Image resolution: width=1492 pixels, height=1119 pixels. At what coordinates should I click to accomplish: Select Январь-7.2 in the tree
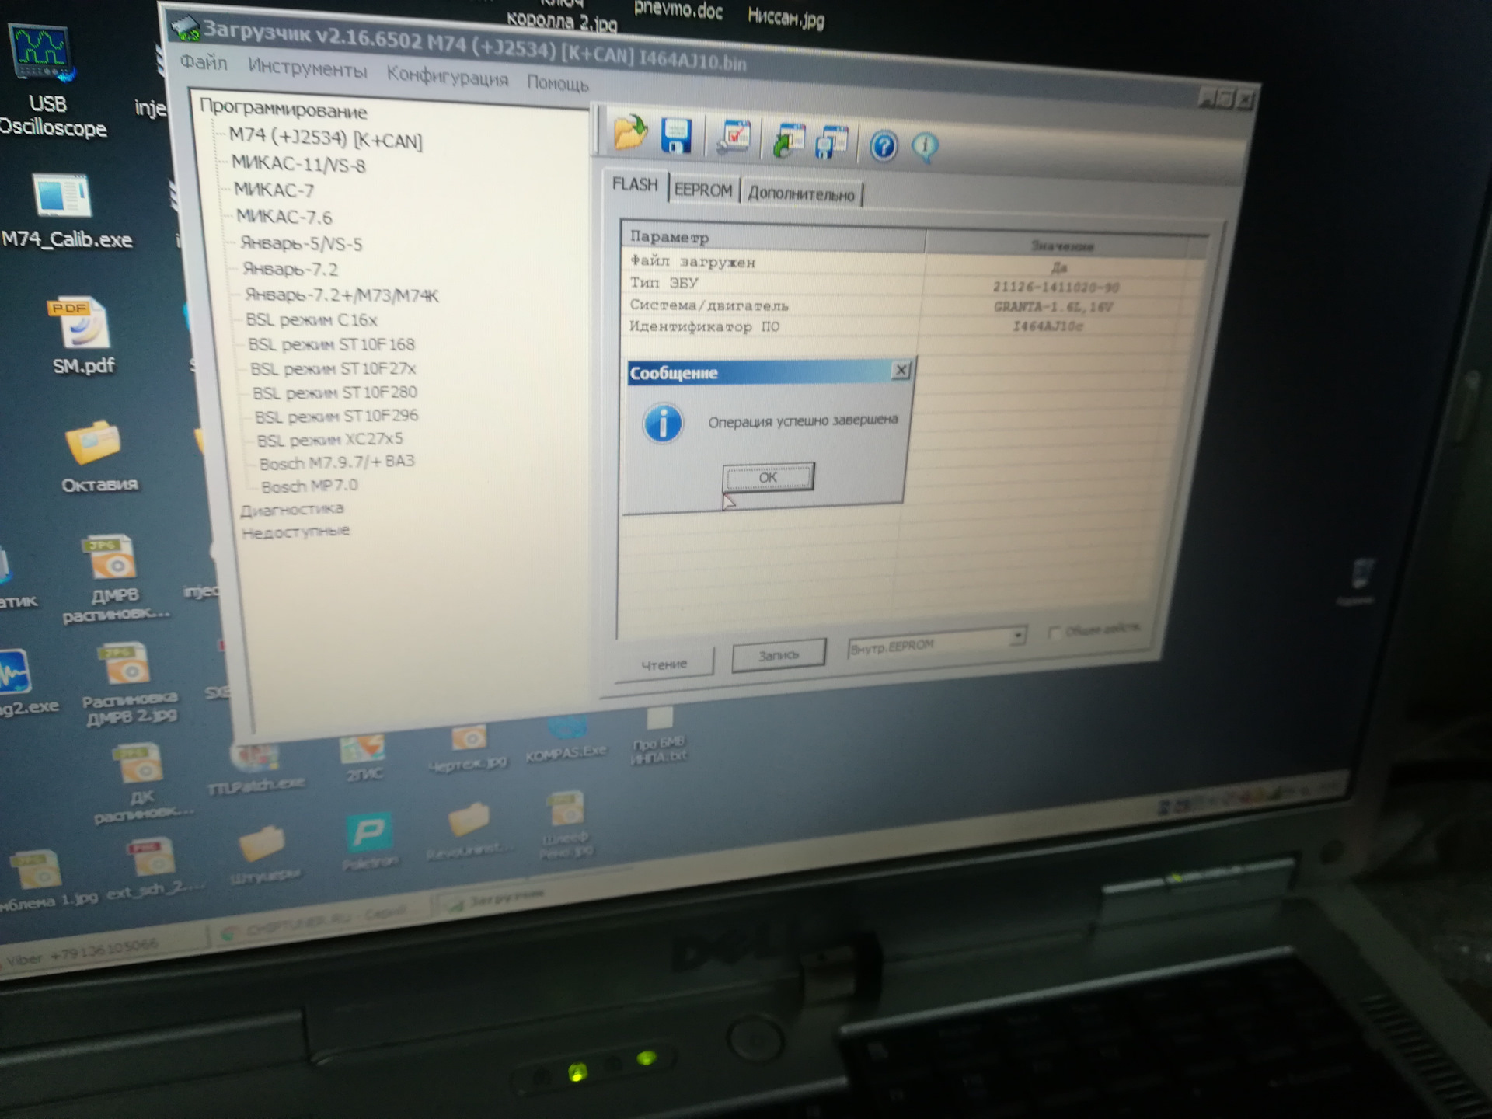point(289,269)
